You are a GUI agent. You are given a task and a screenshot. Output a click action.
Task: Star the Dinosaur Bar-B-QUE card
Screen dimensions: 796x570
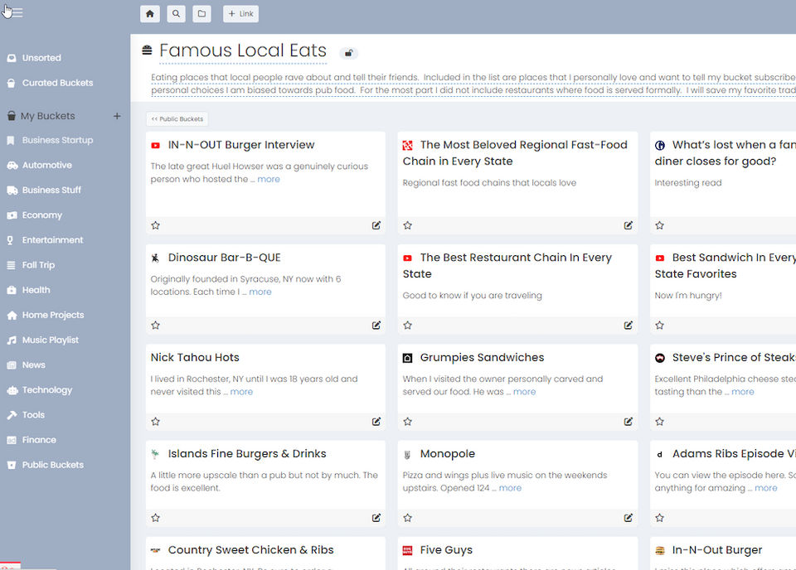pos(155,325)
